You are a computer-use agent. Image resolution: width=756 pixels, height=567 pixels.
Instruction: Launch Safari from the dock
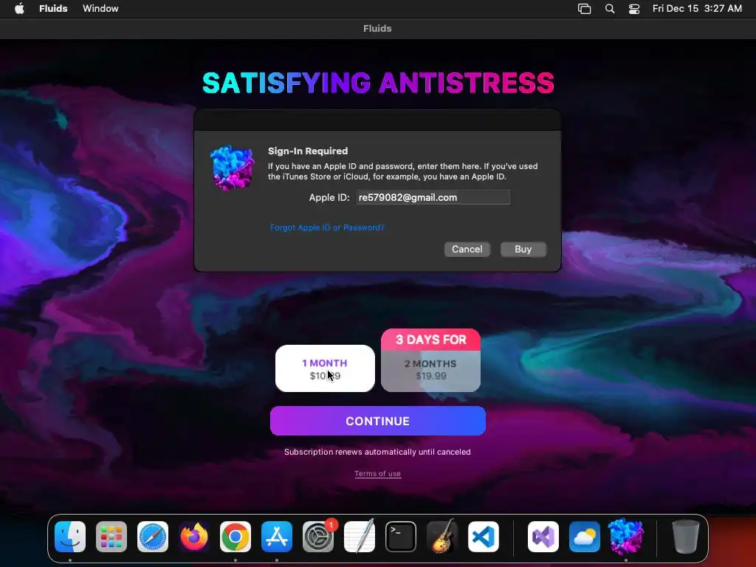(x=153, y=537)
